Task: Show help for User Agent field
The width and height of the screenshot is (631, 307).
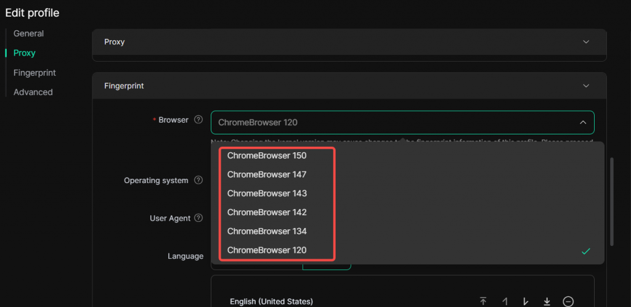Action: pos(198,218)
